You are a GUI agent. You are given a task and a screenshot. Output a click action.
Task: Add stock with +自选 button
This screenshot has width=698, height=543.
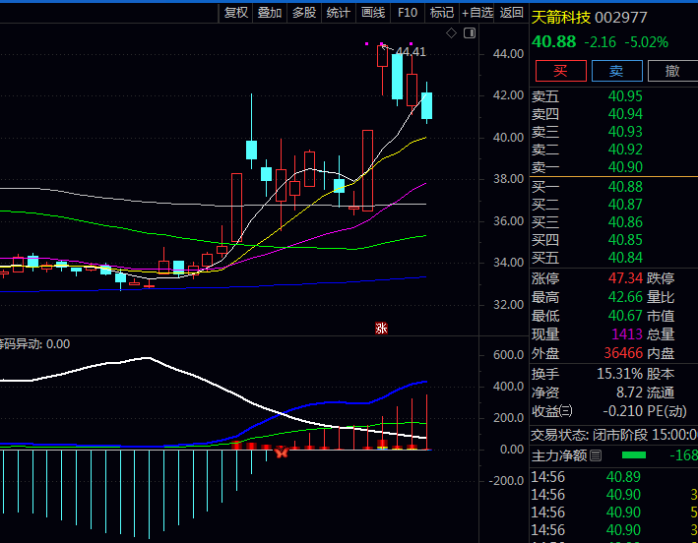point(476,13)
